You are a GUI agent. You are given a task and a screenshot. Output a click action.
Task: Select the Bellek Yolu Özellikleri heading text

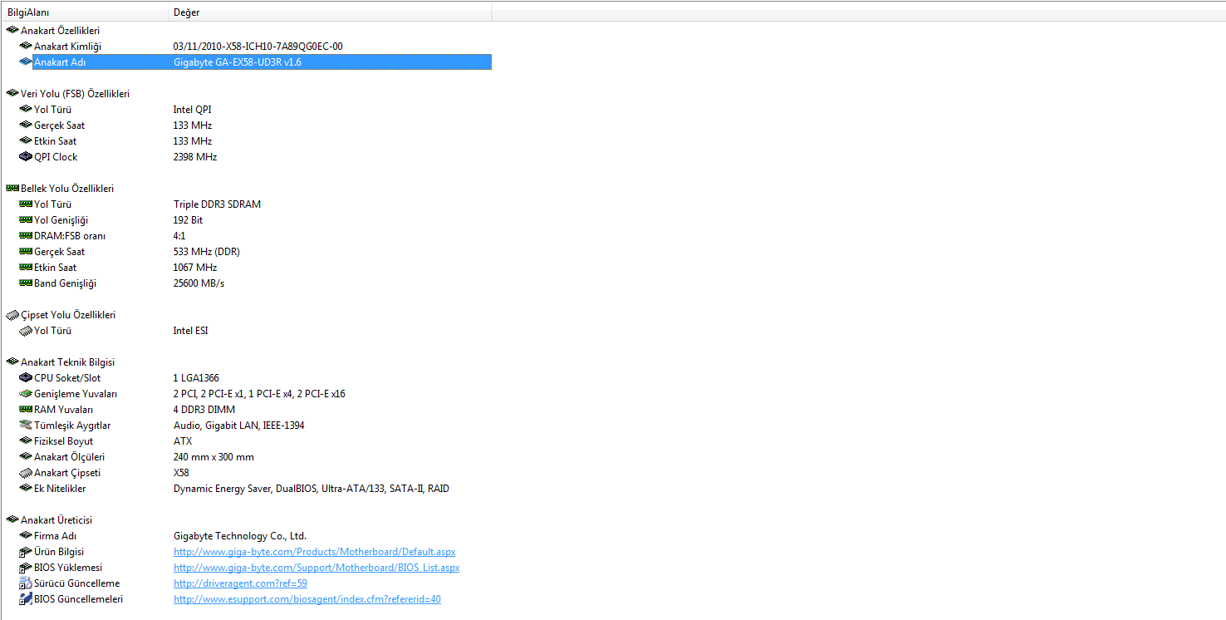click(67, 189)
